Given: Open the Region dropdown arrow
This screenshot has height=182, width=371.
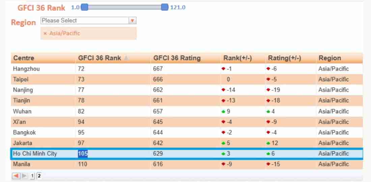Looking at the screenshot, I should coord(133,21).
